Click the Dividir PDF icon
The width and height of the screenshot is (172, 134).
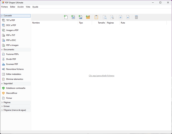click(4, 59)
